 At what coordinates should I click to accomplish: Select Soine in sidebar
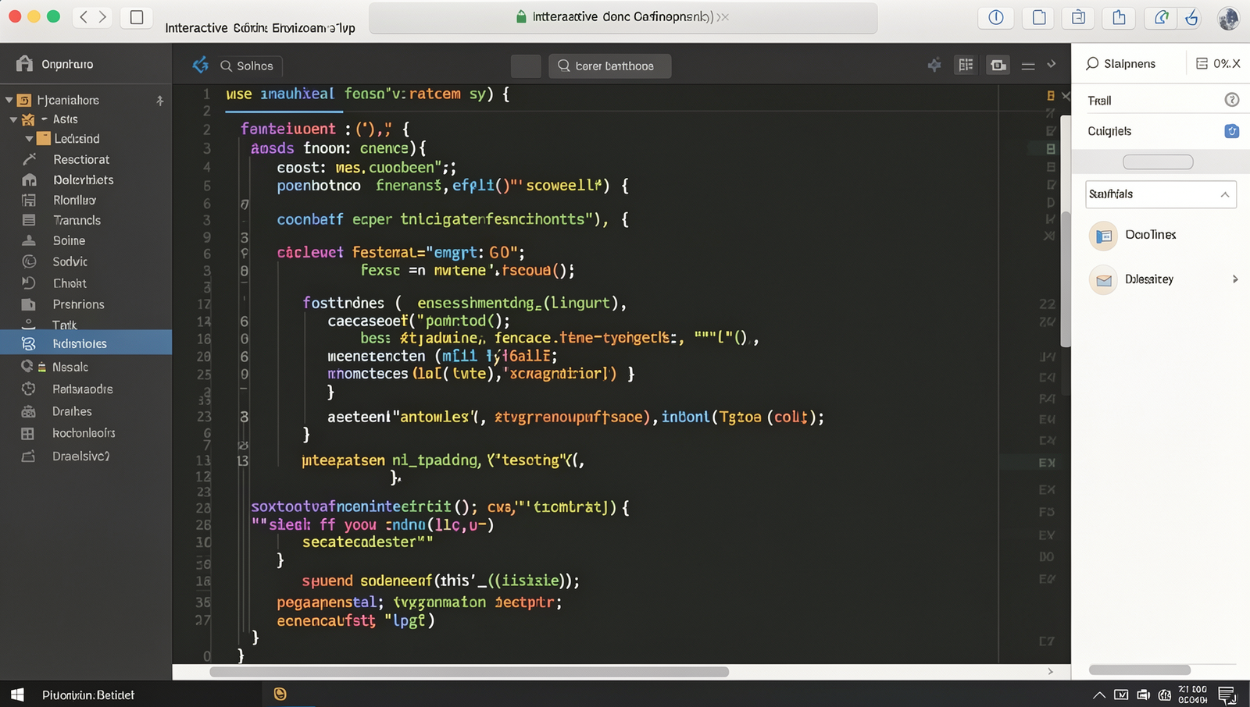pos(69,240)
